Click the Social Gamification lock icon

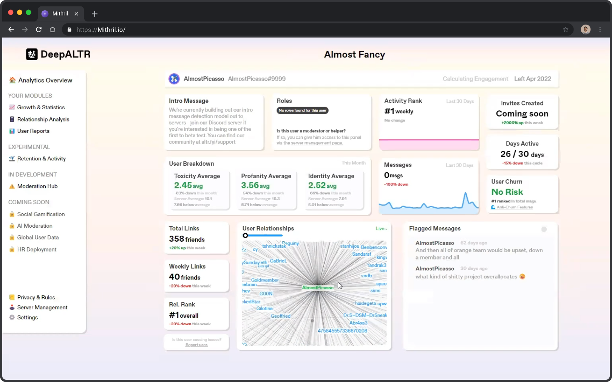point(12,214)
